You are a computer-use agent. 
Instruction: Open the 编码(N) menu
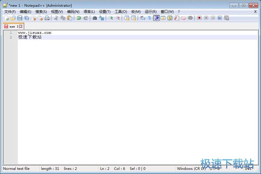(73, 11)
